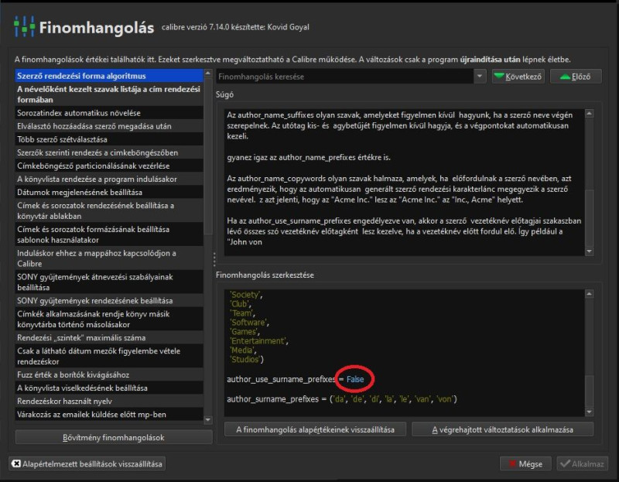Select 'Szerzők szerinti rendezés a címkeböngészőben'
This screenshot has width=619, height=482.
point(109,152)
